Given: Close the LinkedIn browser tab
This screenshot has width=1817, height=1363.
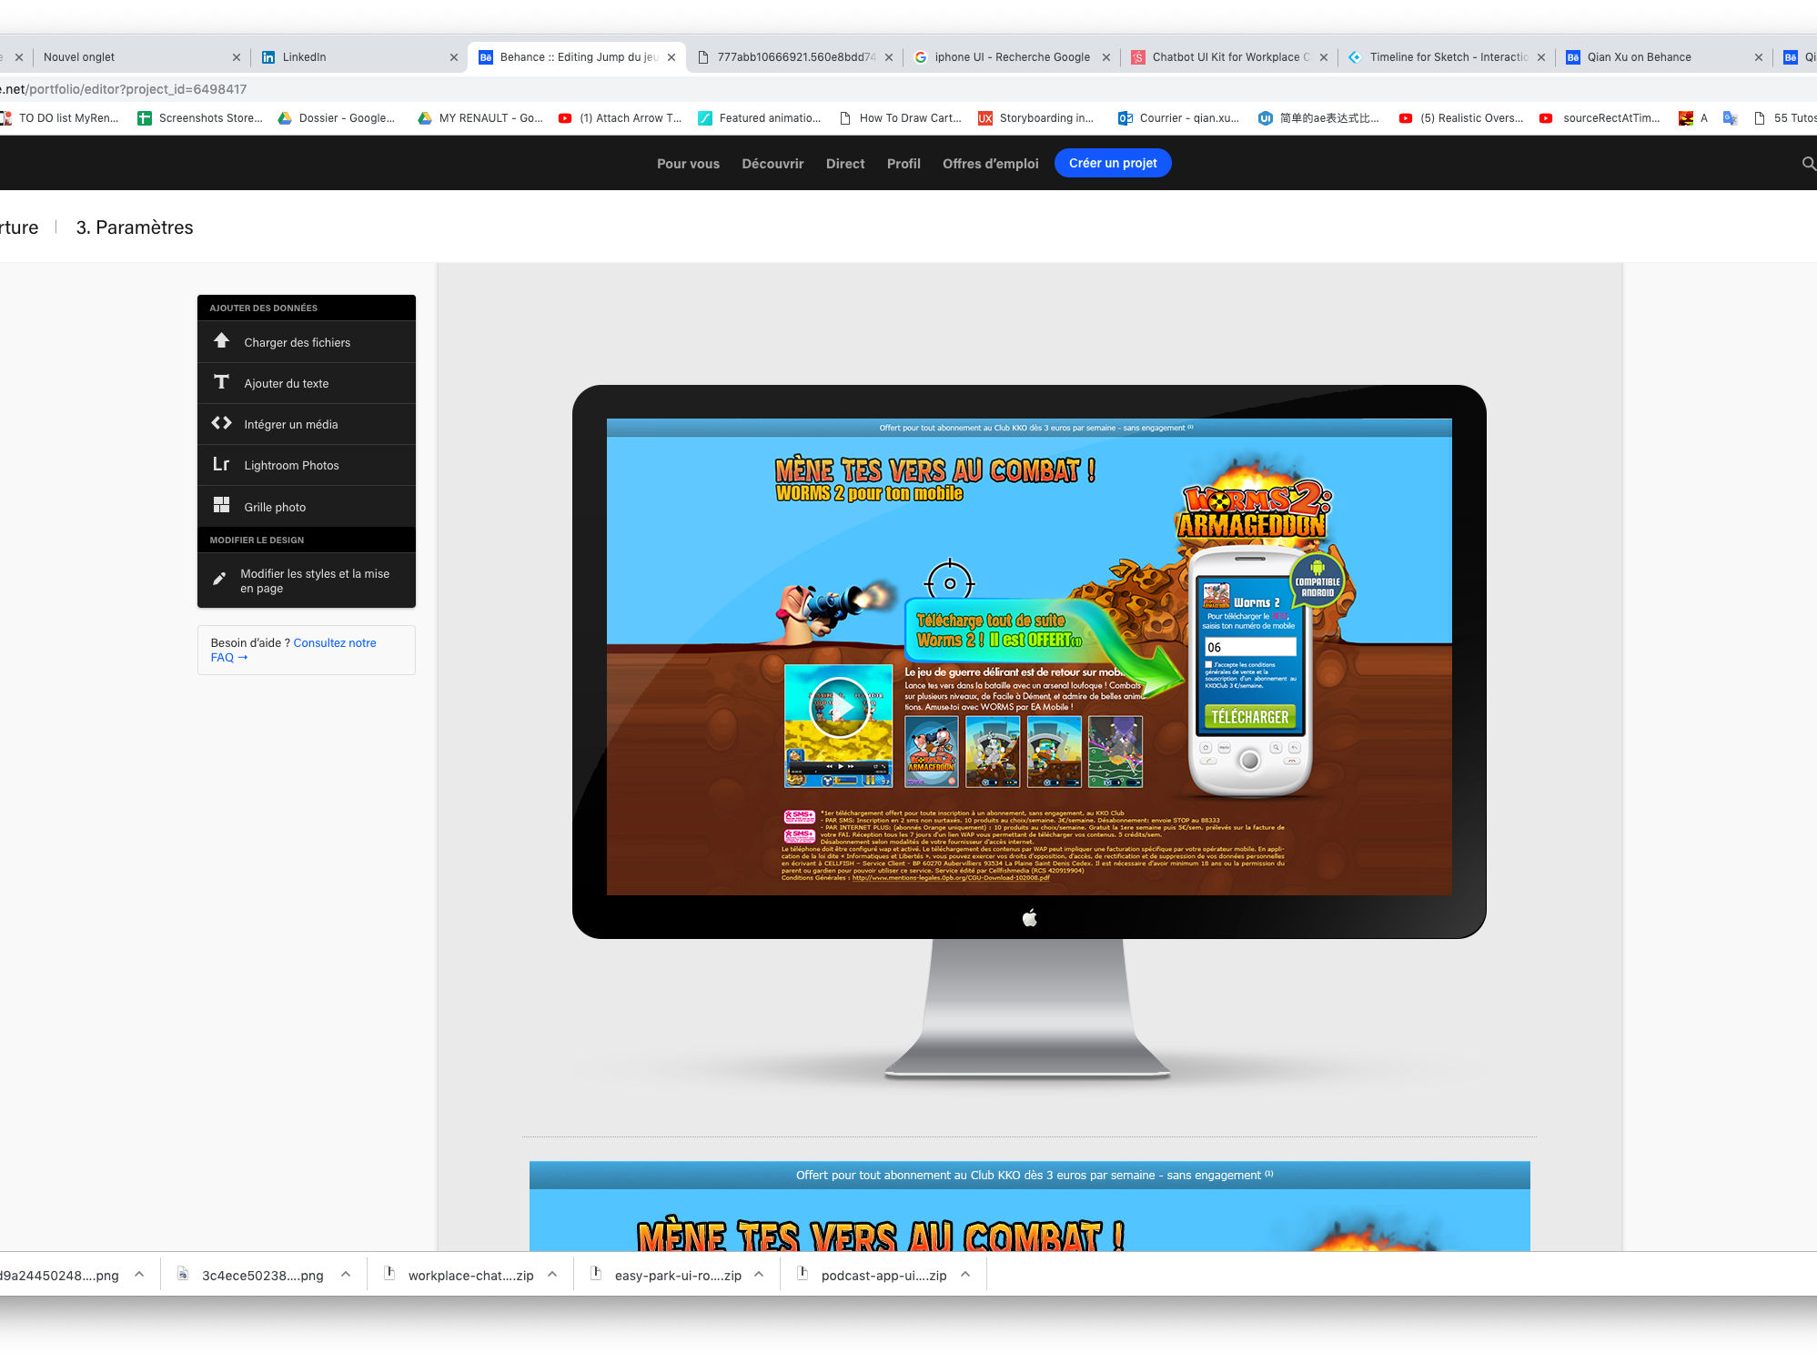Looking at the screenshot, I should point(454,57).
